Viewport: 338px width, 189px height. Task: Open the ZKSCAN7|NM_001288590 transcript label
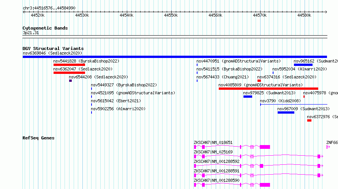click(216, 180)
